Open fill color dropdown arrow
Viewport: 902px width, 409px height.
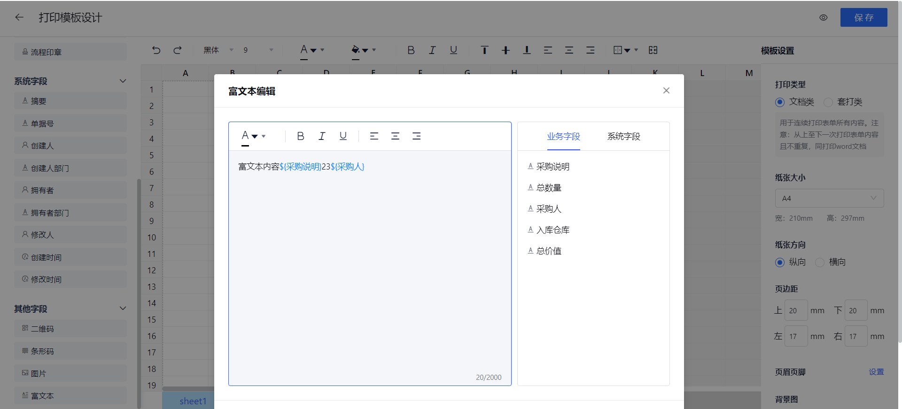374,50
